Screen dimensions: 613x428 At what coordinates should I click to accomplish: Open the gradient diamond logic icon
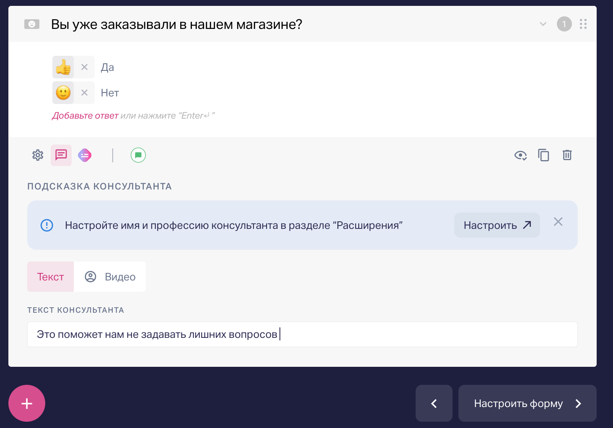(85, 155)
